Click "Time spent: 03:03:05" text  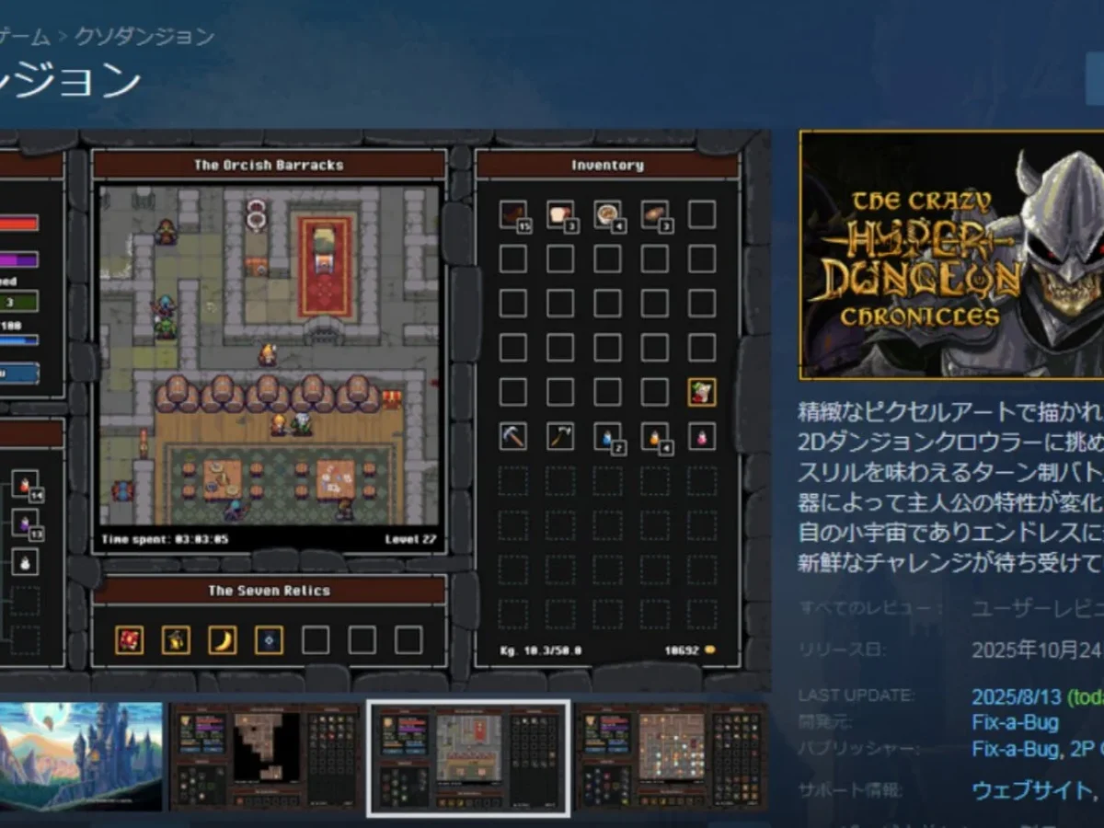(166, 539)
